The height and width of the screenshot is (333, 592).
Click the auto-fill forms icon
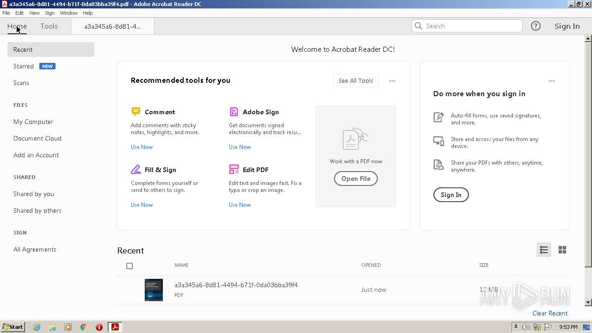[438, 117]
